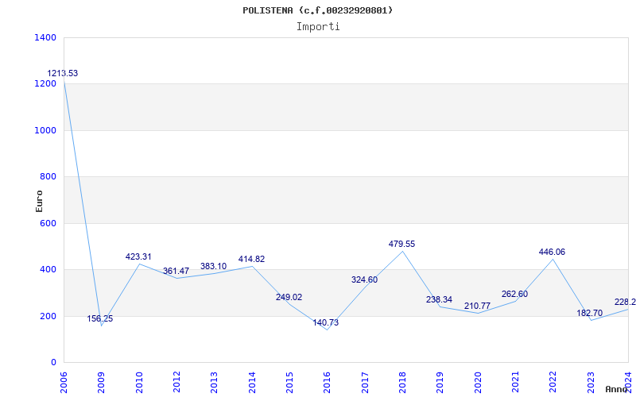This screenshot has height=397, width=636.
Task: Click the 446.06 data label for 2022
Action: pyautogui.click(x=552, y=252)
